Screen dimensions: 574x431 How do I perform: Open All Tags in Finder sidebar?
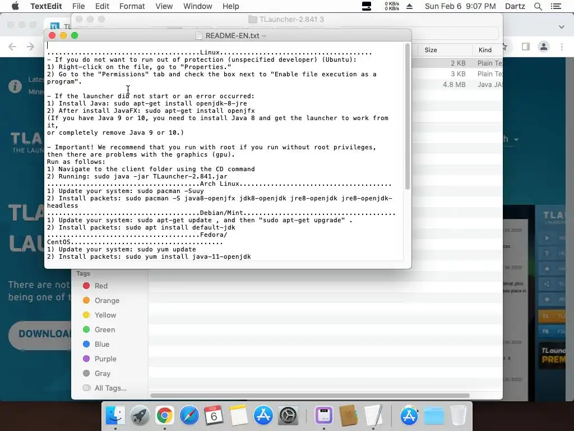click(x=104, y=388)
